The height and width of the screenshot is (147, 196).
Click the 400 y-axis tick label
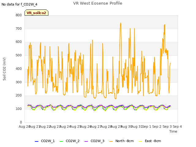click(19, 69)
